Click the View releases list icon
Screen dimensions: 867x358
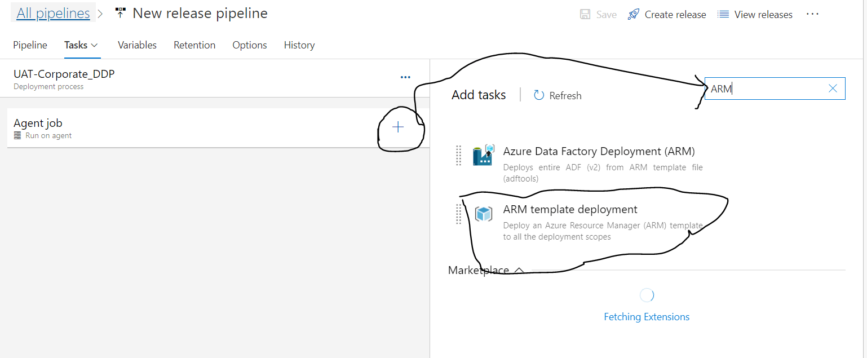click(x=723, y=15)
